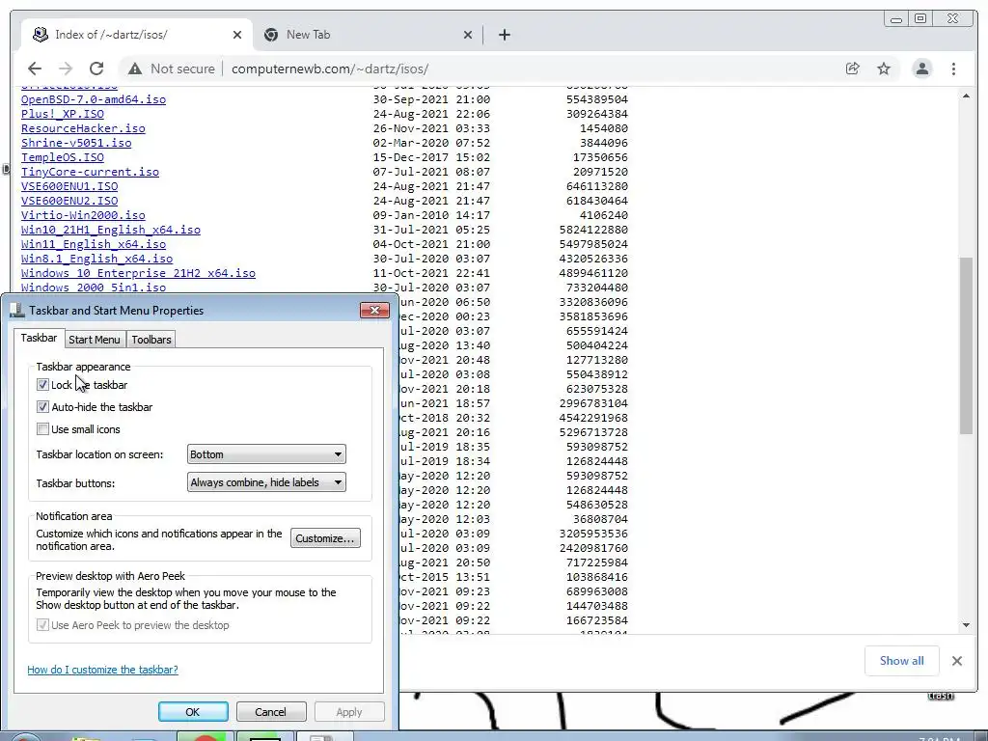The width and height of the screenshot is (988, 741).
Task: Click the date '30-Sep-2021 21:00'
Action: point(431,99)
